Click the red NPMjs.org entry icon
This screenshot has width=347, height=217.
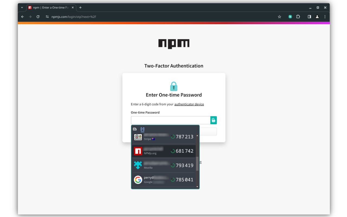coord(138,151)
